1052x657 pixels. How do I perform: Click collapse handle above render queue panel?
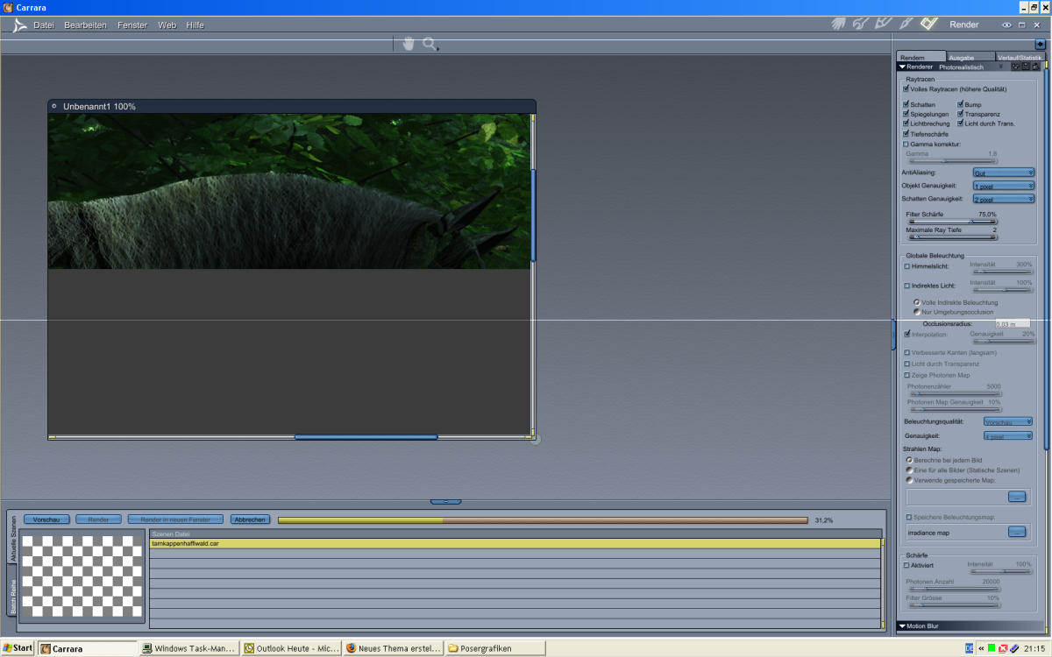point(445,502)
